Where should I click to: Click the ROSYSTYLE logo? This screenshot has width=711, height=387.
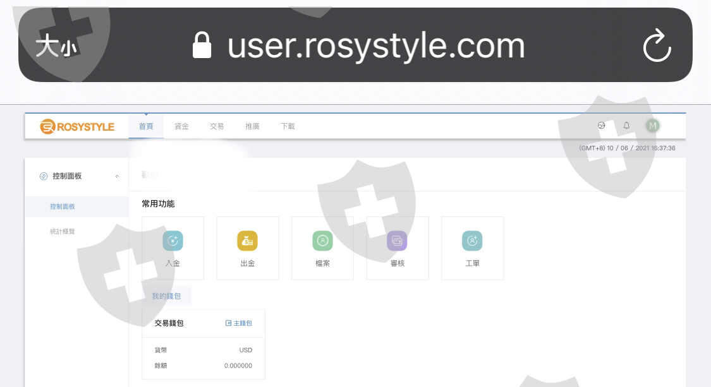[77, 126]
